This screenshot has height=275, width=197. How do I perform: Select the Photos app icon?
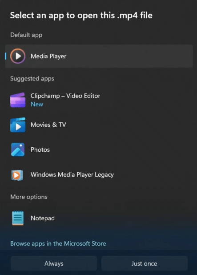pyautogui.click(x=18, y=150)
